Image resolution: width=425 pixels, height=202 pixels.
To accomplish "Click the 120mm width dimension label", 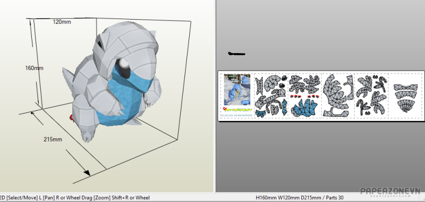I will (62, 22).
